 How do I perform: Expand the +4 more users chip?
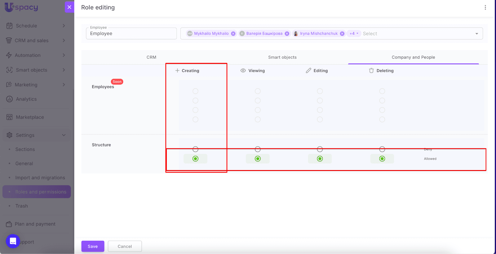coord(354,33)
